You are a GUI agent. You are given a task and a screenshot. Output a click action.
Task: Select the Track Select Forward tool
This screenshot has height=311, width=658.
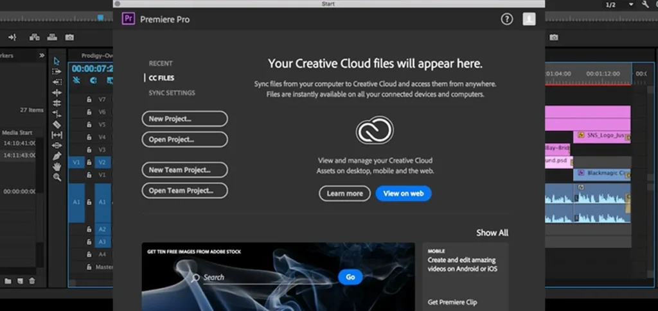pyautogui.click(x=57, y=72)
